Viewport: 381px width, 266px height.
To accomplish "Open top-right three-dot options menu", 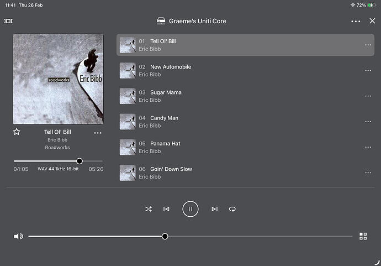I will 356,21.
